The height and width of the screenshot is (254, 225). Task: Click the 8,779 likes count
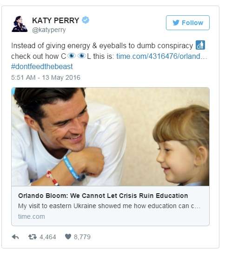point(82,237)
